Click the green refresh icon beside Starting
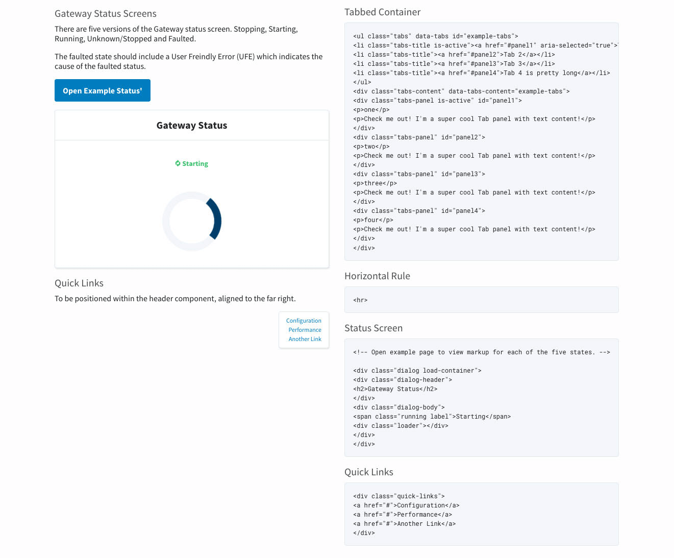Image resolution: width=674 pixels, height=558 pixels. [178, 163]
